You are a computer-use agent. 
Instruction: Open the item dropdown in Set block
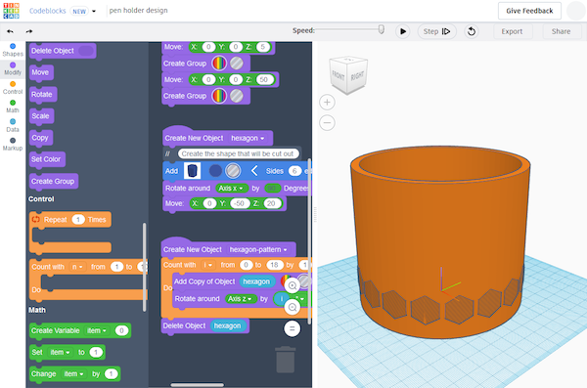coord(61,352)
